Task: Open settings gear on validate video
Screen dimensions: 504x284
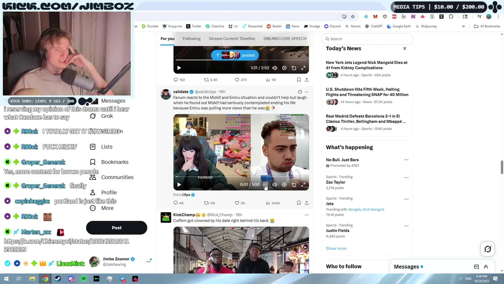Action: tap(284, 185)
